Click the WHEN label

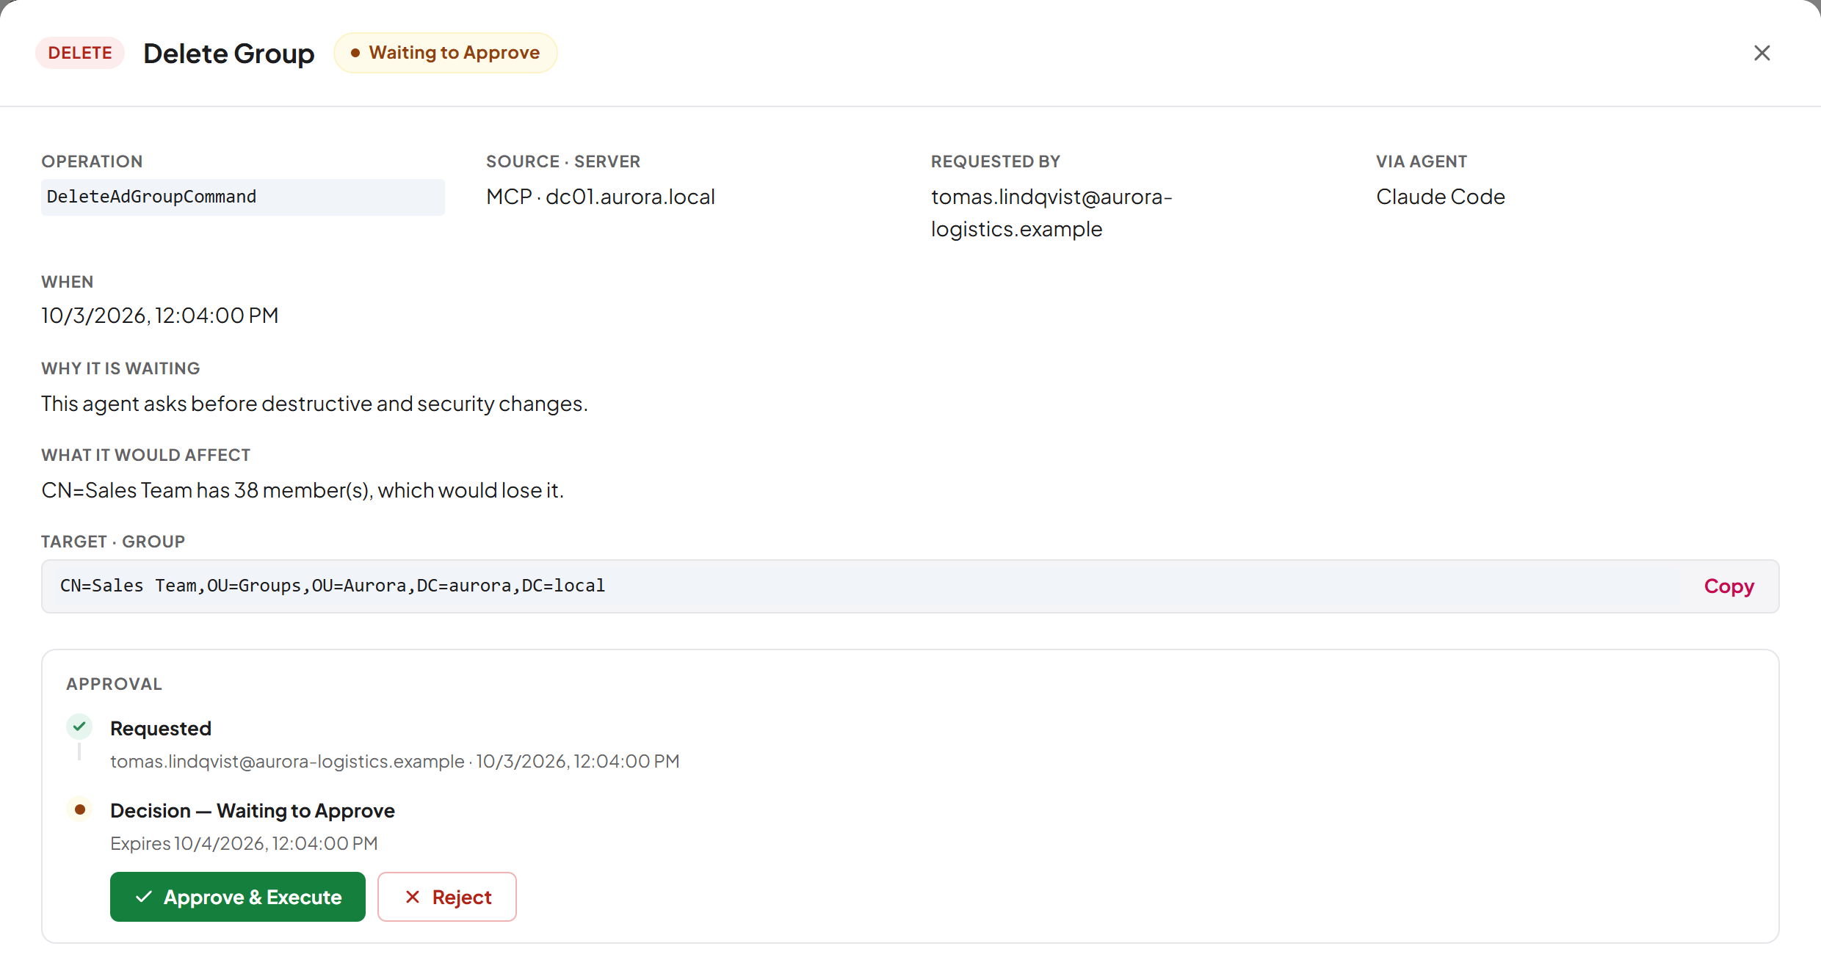pos(67,282)
